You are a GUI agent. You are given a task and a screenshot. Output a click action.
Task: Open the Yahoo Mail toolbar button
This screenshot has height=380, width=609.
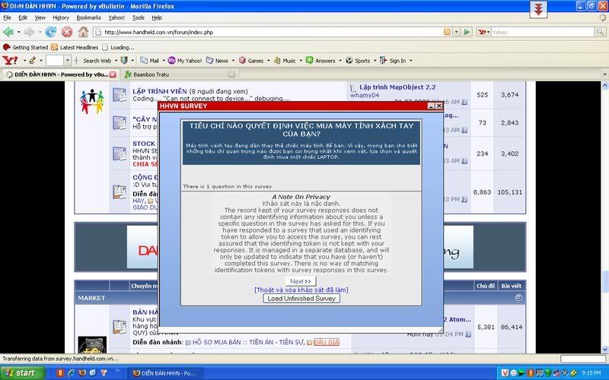tap(149, 61)
